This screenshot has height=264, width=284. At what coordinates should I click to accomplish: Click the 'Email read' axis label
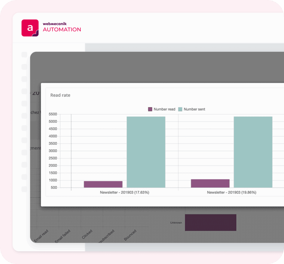click(x=41, y=236)
